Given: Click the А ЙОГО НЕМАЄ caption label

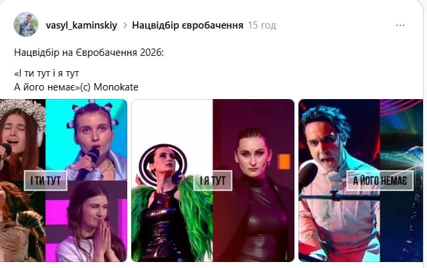Looking at the screenshot, I should [380, 180].
